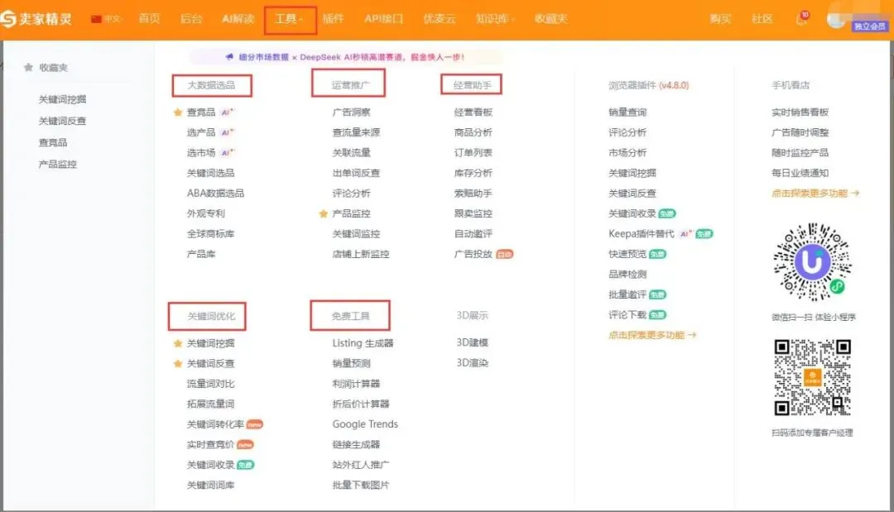Open 外观专利 tool
Image resolution: width=894 pixels, height=512 pixels.
[206, 213]
